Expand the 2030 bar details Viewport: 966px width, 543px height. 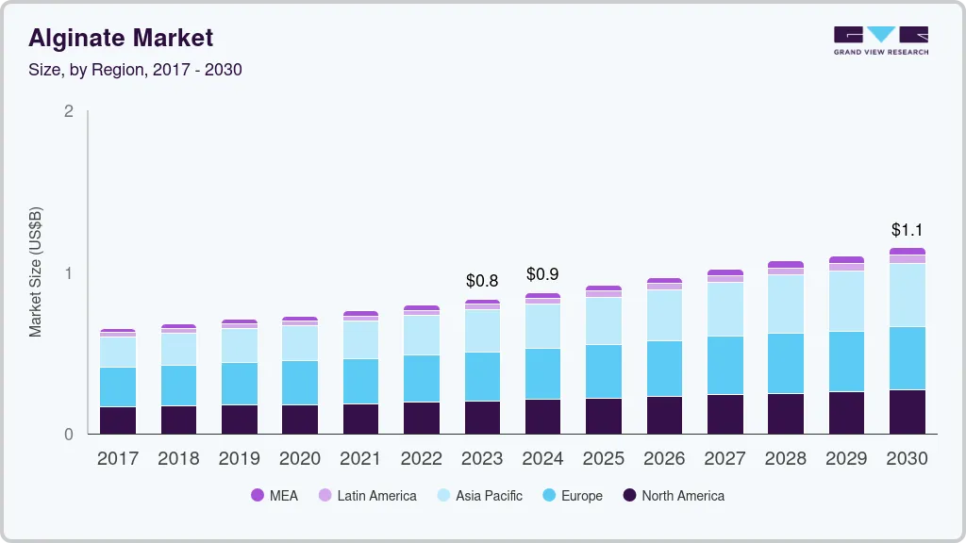[x=908, y=339]
